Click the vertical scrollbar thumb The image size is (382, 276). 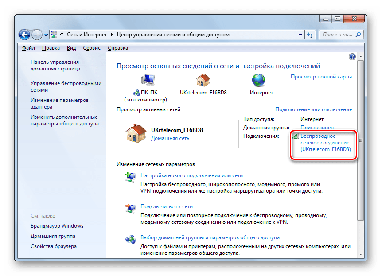point(361,140)
